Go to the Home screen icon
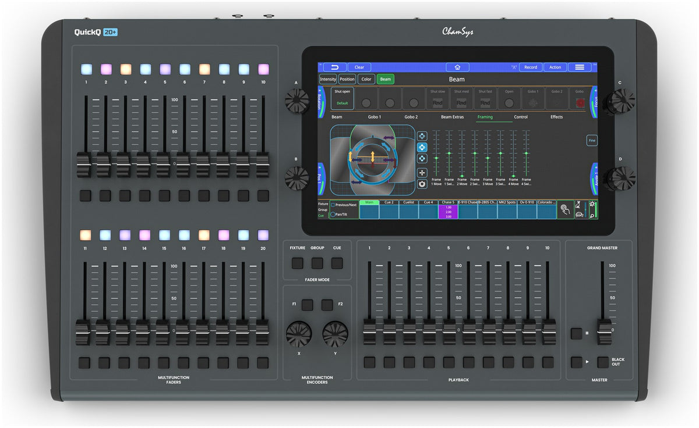 [458, 67]
